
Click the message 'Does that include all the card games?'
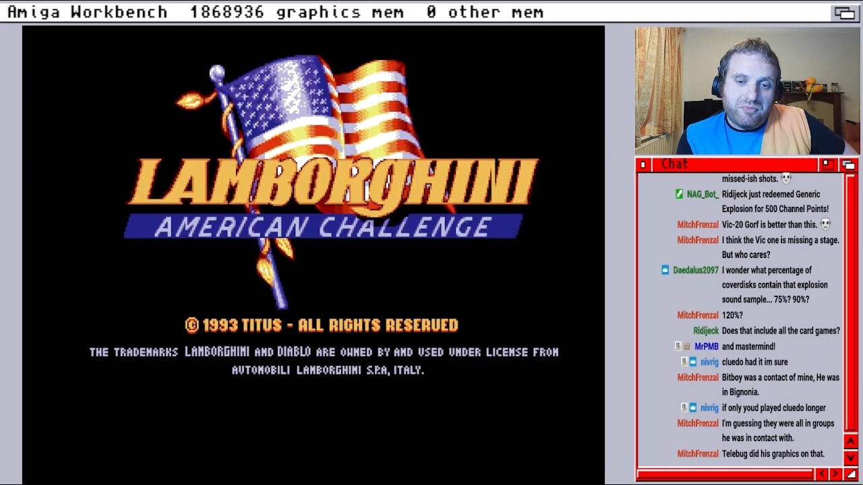point(781,331)
